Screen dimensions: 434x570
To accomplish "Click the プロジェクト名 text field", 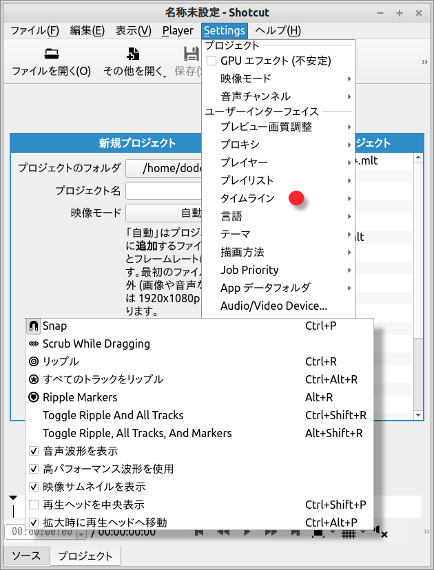I will [164, 191].
